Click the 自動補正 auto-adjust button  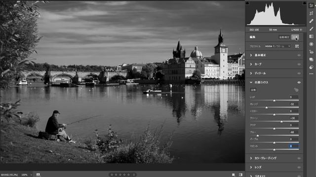pos(284,37)
